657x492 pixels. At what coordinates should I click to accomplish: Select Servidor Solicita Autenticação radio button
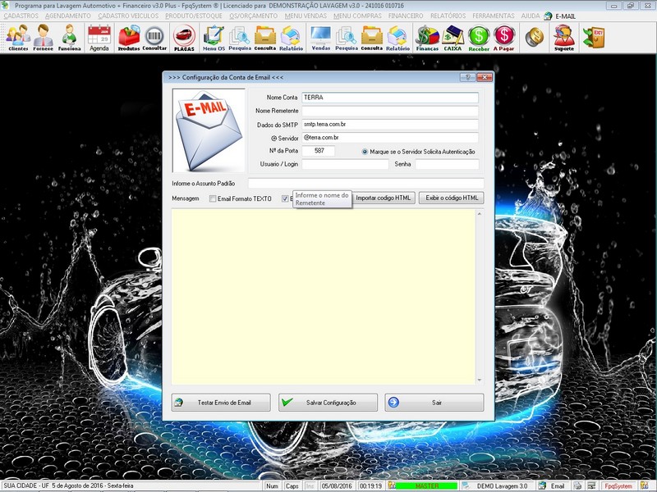(x=365, y=152)
